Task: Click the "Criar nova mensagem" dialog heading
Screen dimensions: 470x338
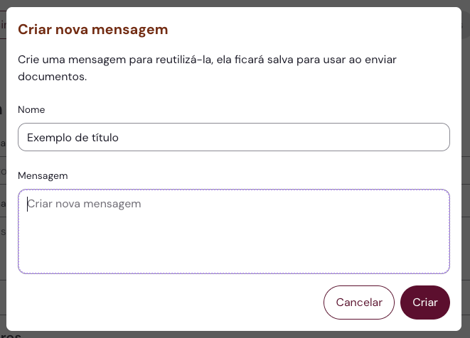Action: 92,29
